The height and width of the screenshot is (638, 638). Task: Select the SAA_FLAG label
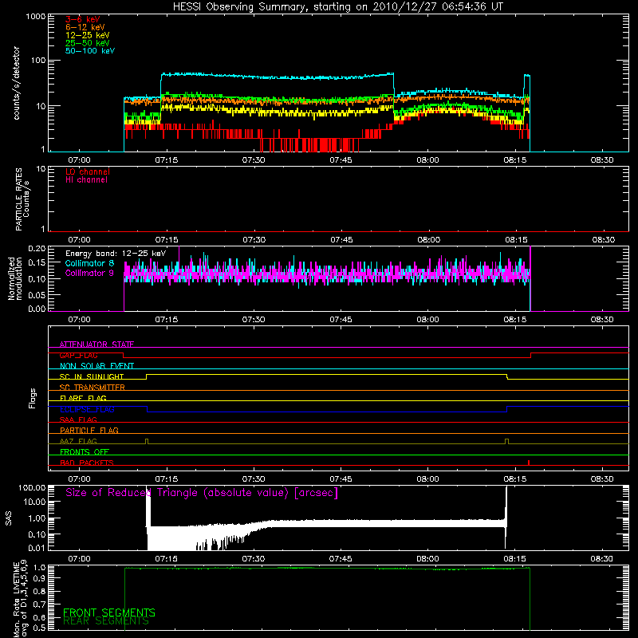click(78, 419)
